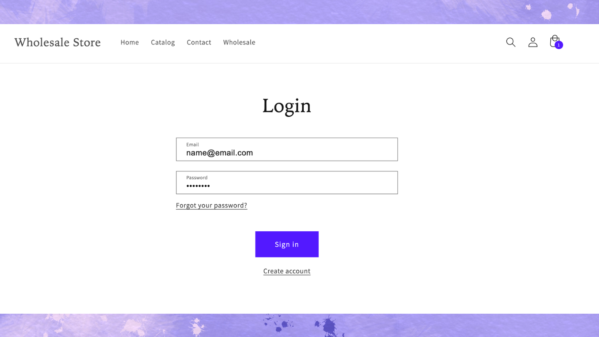Open the Wholesale navigation link
Viewport: 599px width, 337px height.
(239, 42)
